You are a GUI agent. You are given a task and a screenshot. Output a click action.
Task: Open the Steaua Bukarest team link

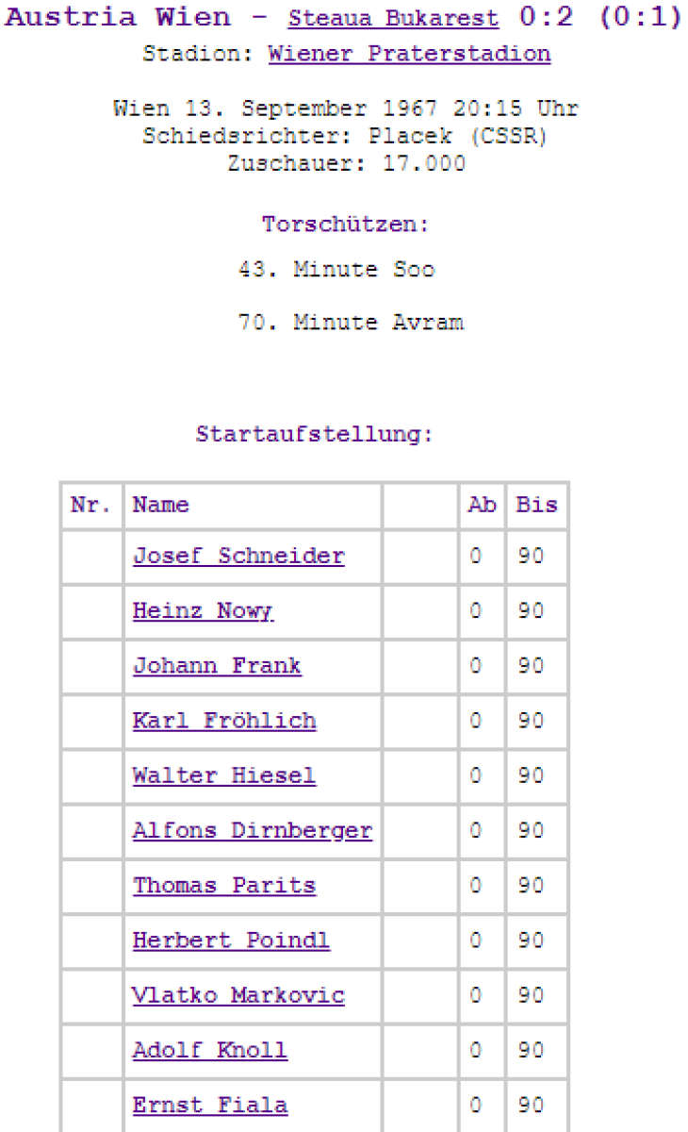tap(393, 19)
